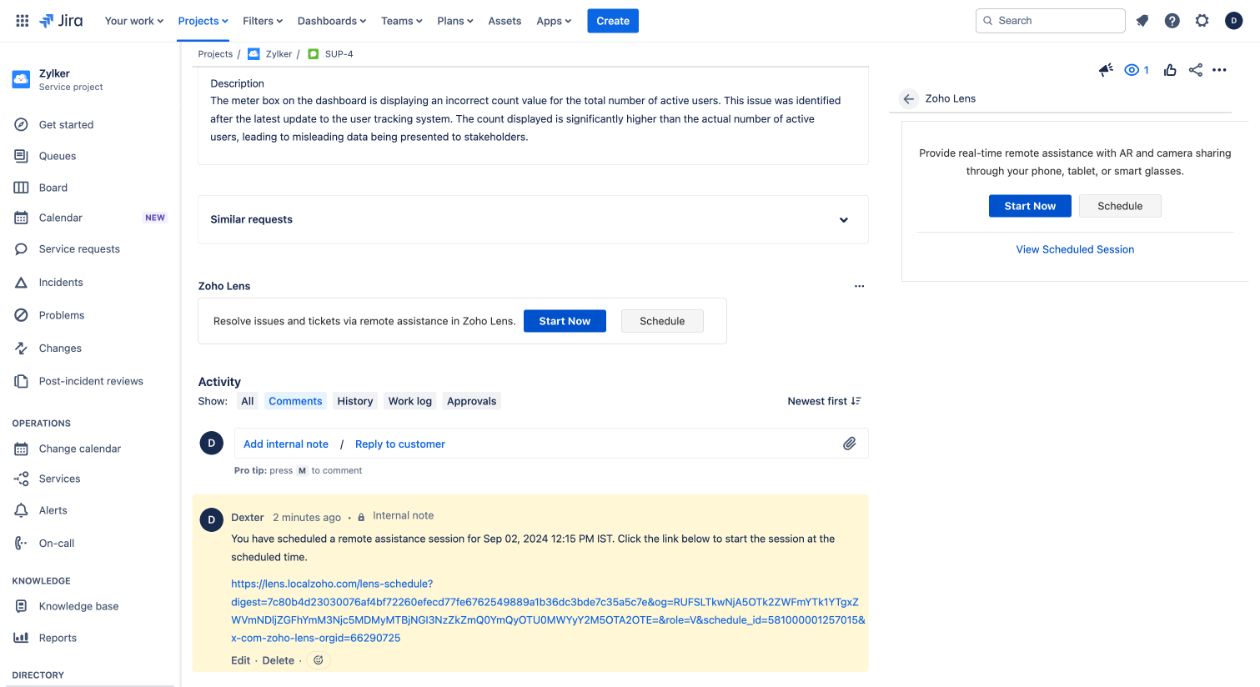Open the issue actions three-dot menu
The image size is (1260, 687).
pos(1220,70)
